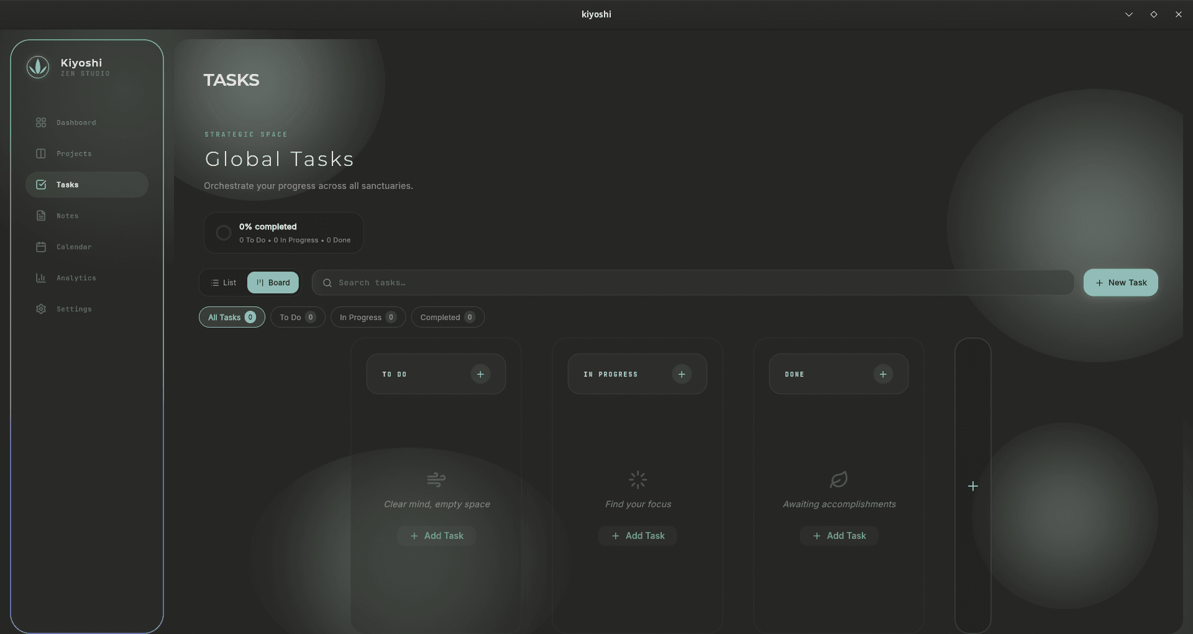The image size is (1193, 634).
Task: Click the STRATEGIC SPACE label
Action: (246, 134)
